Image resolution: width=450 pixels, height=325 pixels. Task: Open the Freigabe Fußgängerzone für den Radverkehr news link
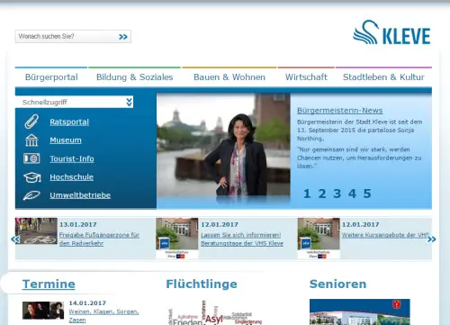pyautogui.click(x=99, y=239)
